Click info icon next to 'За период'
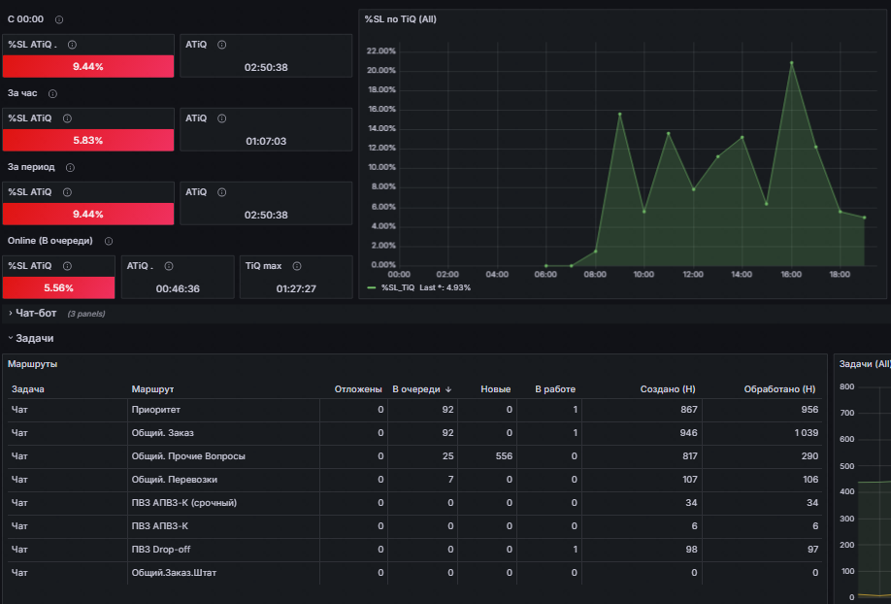Viewport: 891px width, 604px height. click(70, 168)
